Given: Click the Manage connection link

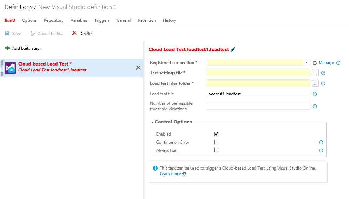Looking at the screenshot, I should [326, 63].
